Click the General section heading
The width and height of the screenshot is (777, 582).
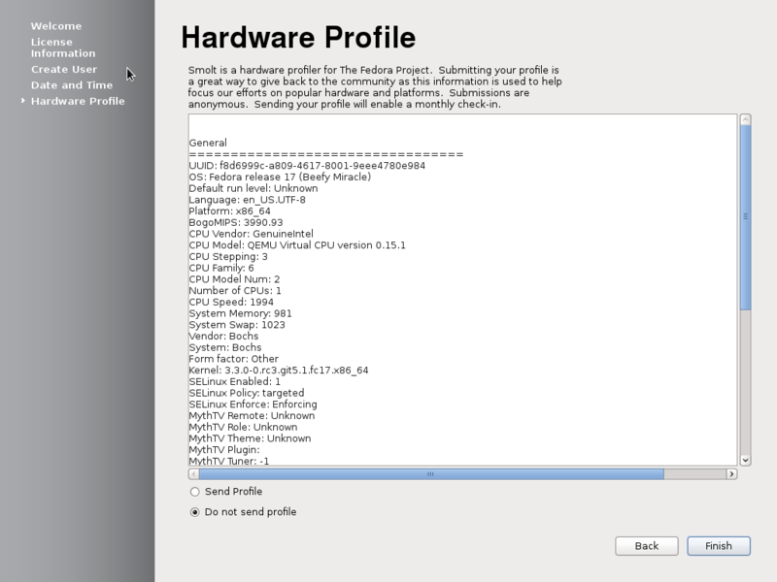coord(208,143)
